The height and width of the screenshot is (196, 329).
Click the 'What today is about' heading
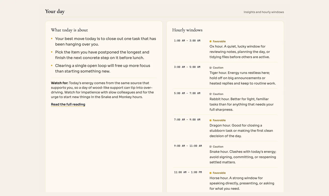click(x=69, y=30)
